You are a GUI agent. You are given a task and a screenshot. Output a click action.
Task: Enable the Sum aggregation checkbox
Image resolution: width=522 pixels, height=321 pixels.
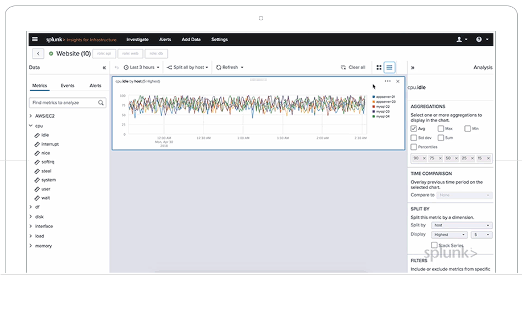tap(441, 137)
